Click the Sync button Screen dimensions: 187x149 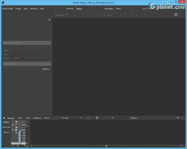click(x=88, y=118)
